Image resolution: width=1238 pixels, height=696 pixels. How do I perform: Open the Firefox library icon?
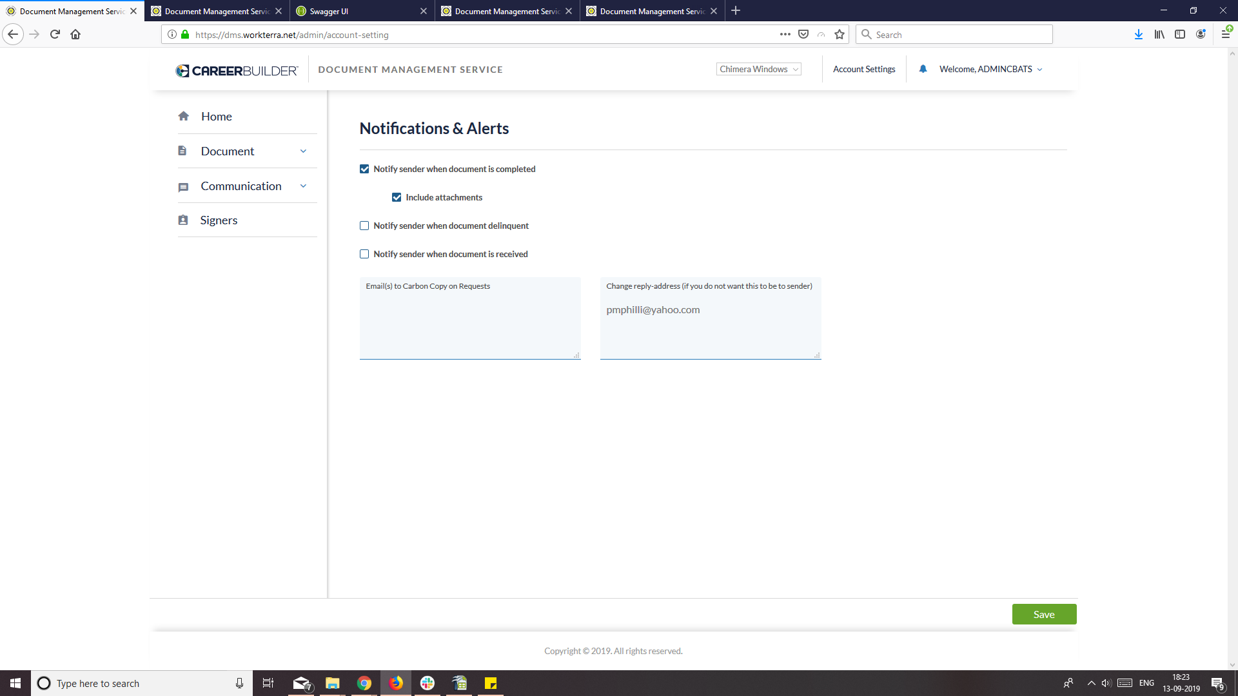tap(1159, 34)
